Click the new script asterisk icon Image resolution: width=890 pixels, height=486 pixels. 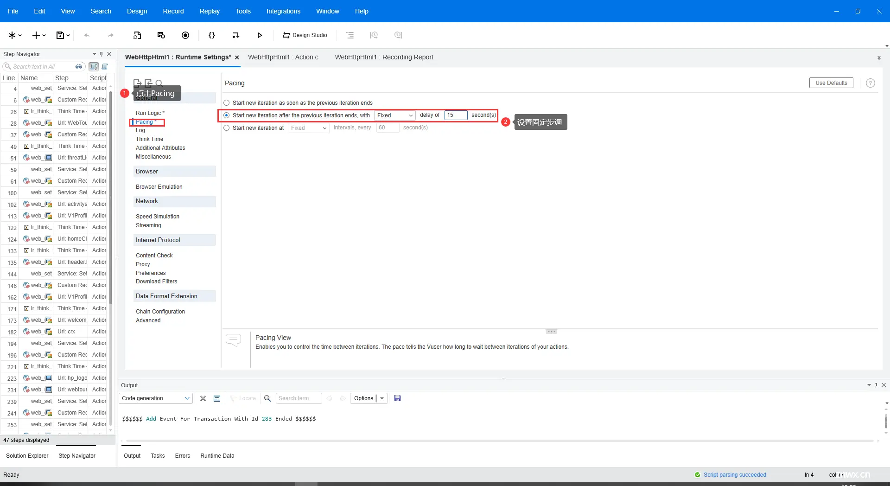[12, 35]
